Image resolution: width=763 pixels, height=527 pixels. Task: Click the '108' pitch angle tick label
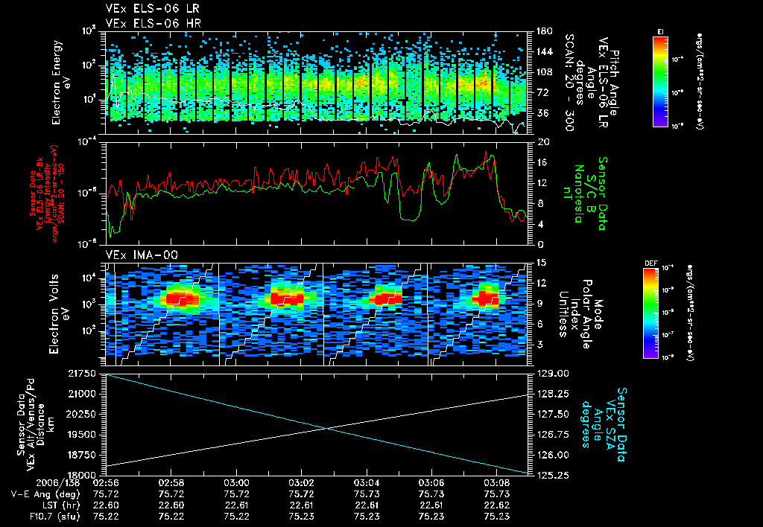[544, 72]
